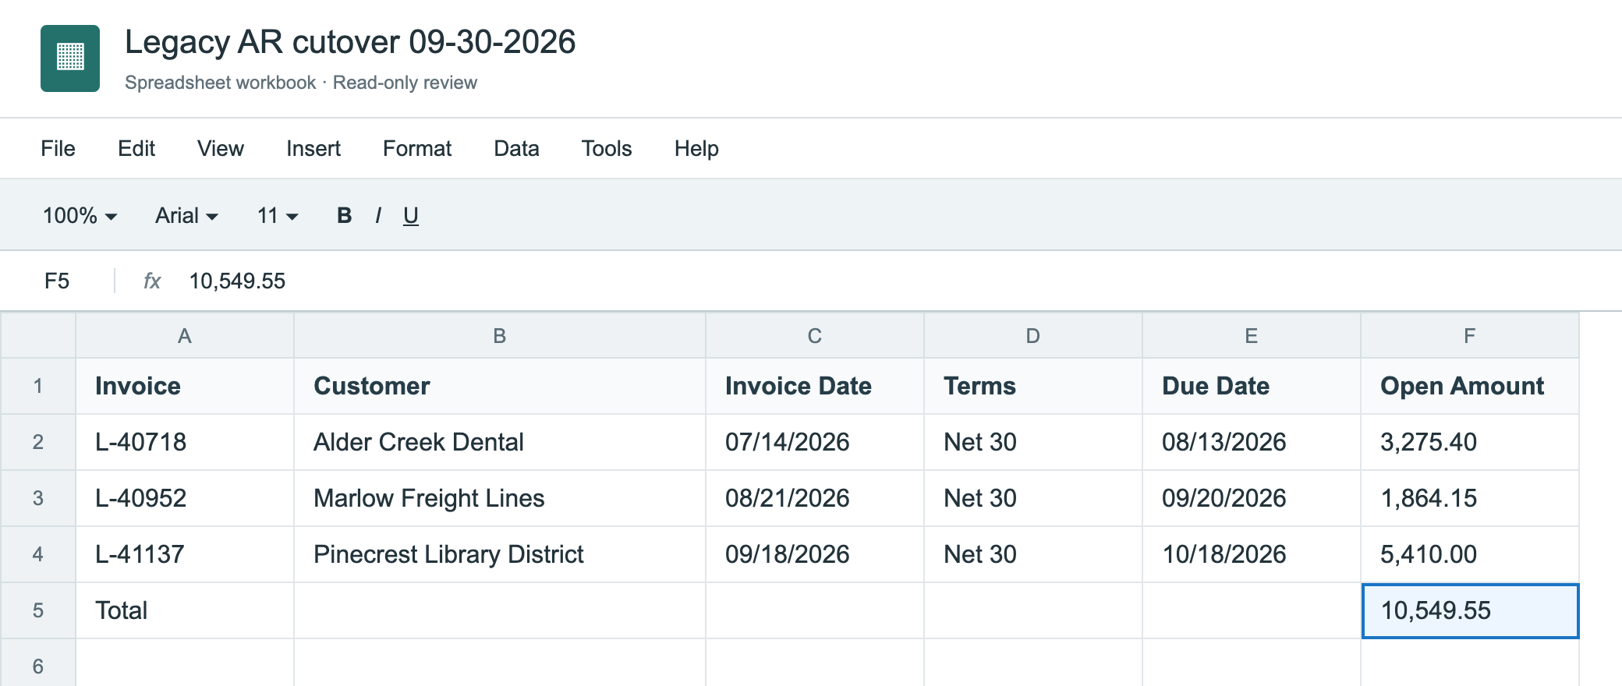Select open amount 5,410.00 cell
The width and height of the screenshot is (1622, 686).
[x=1470, y=554]
